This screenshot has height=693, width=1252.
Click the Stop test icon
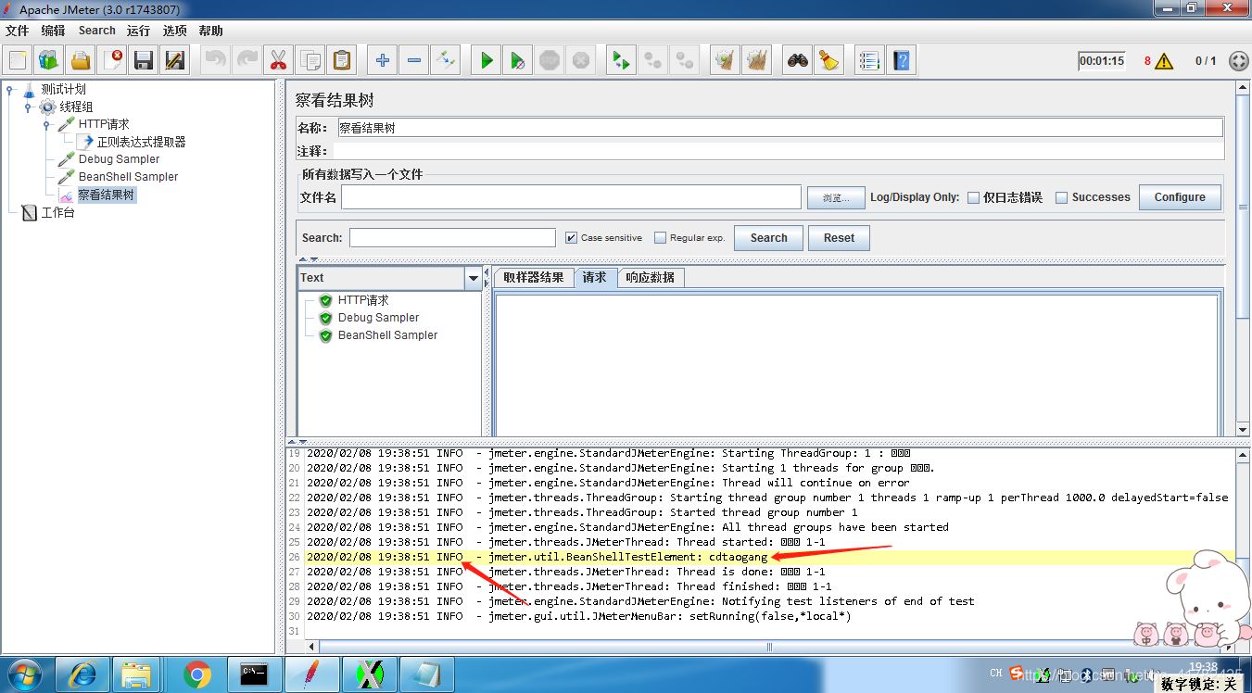[549, 60]
